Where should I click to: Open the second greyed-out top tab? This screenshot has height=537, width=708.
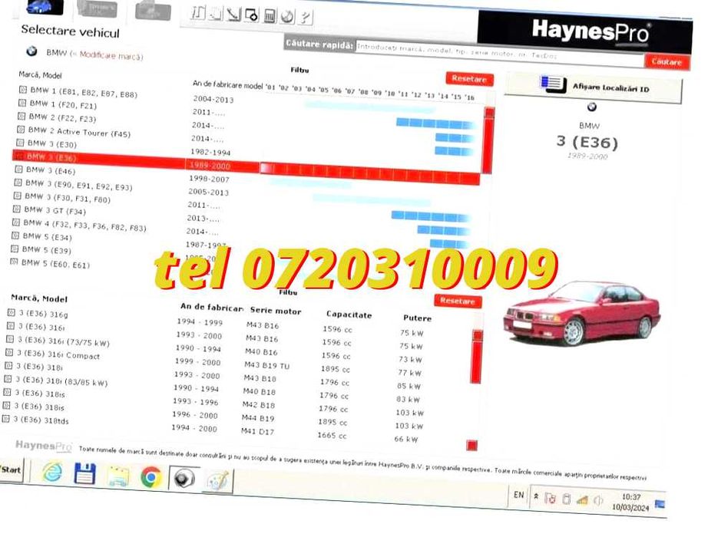(x=97, y=9)
